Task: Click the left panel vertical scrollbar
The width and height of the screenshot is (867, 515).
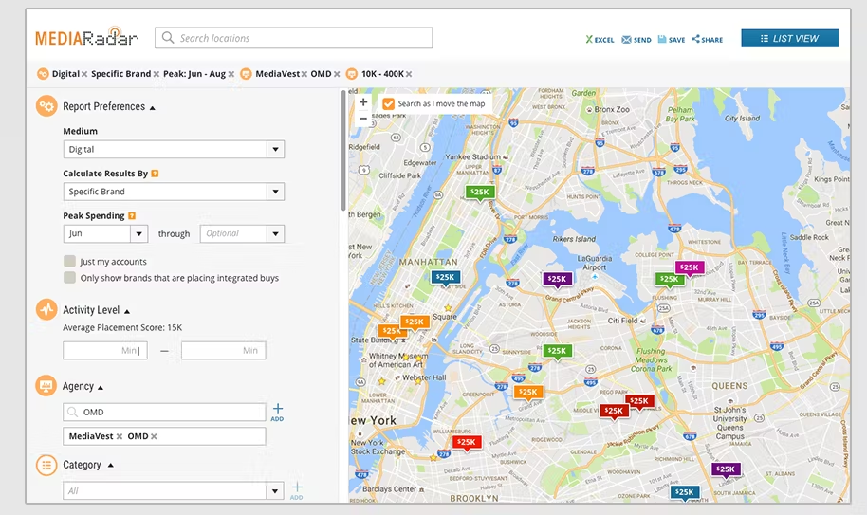Action: coord(343,150)
